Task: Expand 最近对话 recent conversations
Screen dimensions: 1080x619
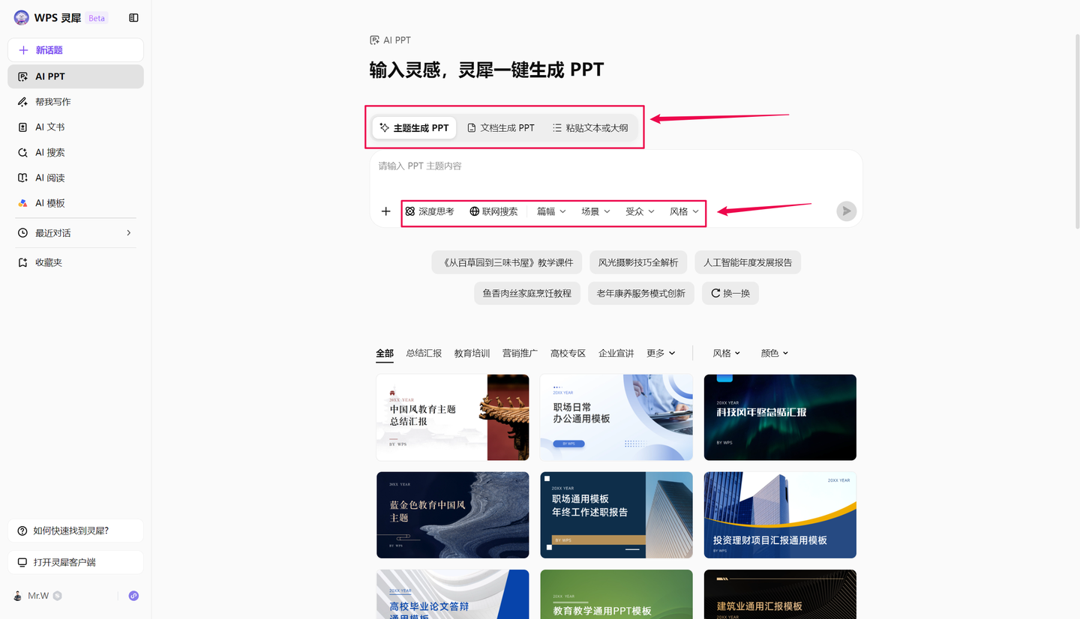Action: coord(76,233)
